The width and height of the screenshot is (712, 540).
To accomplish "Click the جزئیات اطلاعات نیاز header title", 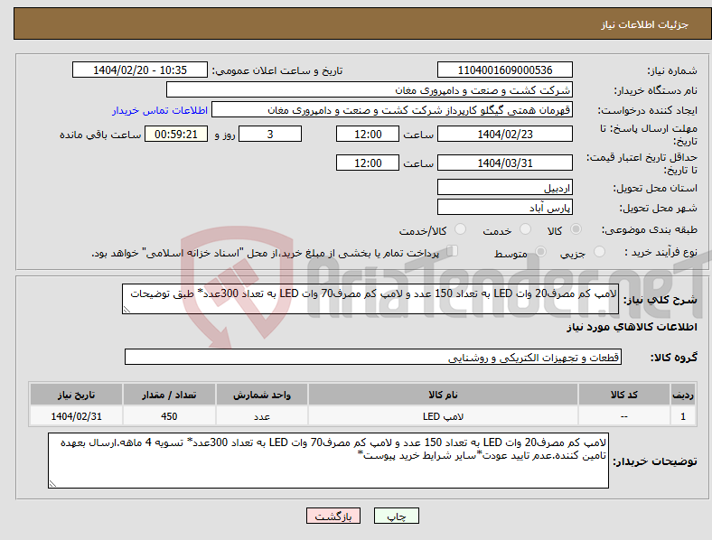I will (645, 24).
